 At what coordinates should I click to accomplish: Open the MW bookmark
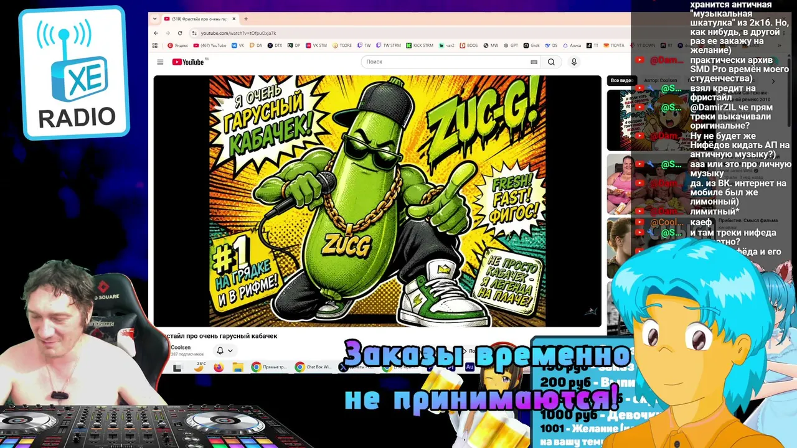(491, 45)
